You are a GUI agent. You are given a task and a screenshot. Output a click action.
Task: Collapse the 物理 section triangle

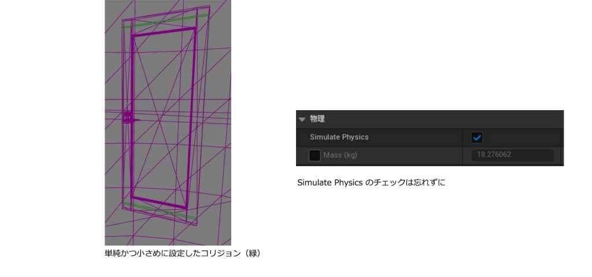[x=302, y=119]
